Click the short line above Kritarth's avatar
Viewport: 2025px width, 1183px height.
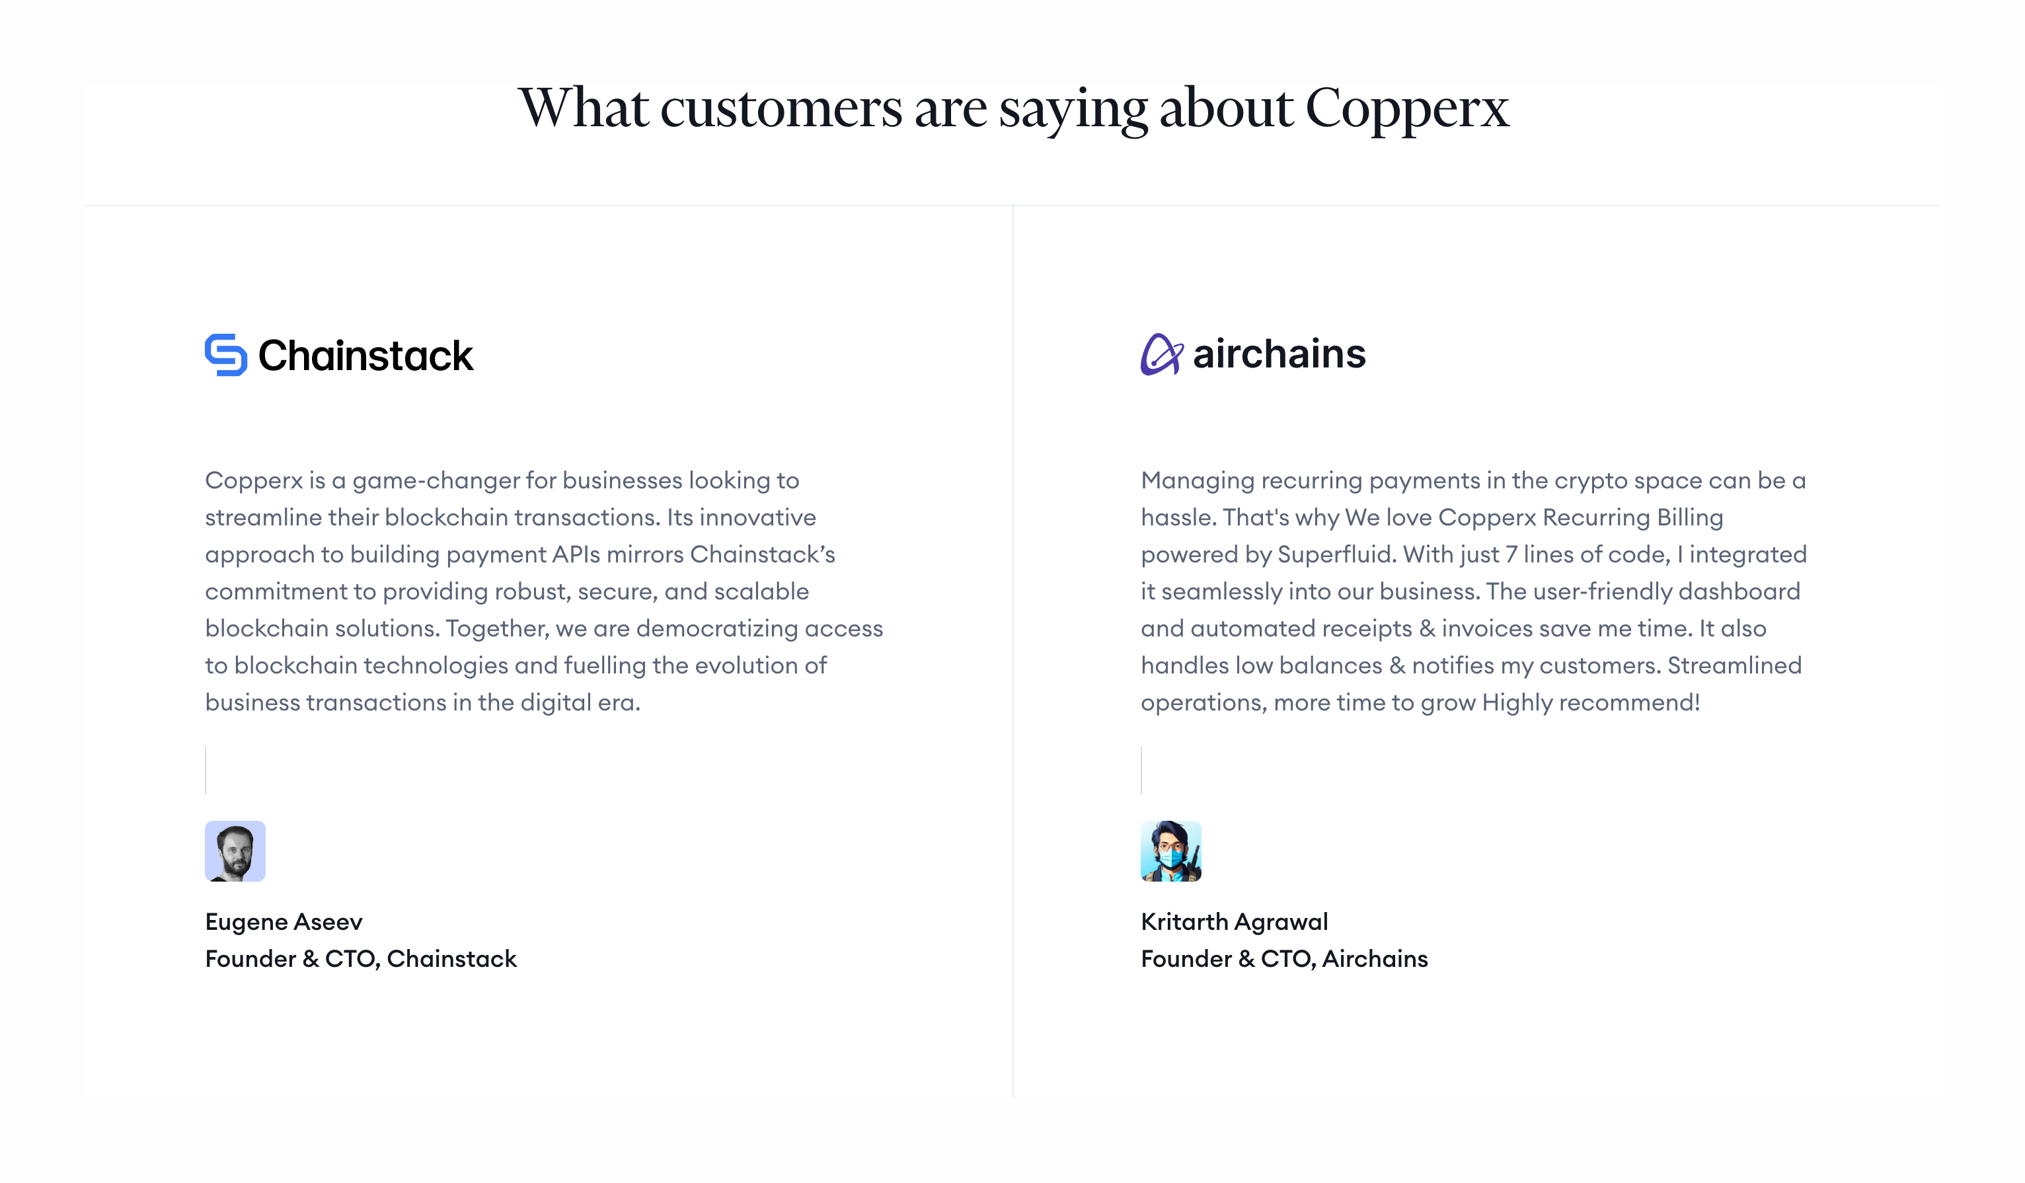coord(1141,770)
